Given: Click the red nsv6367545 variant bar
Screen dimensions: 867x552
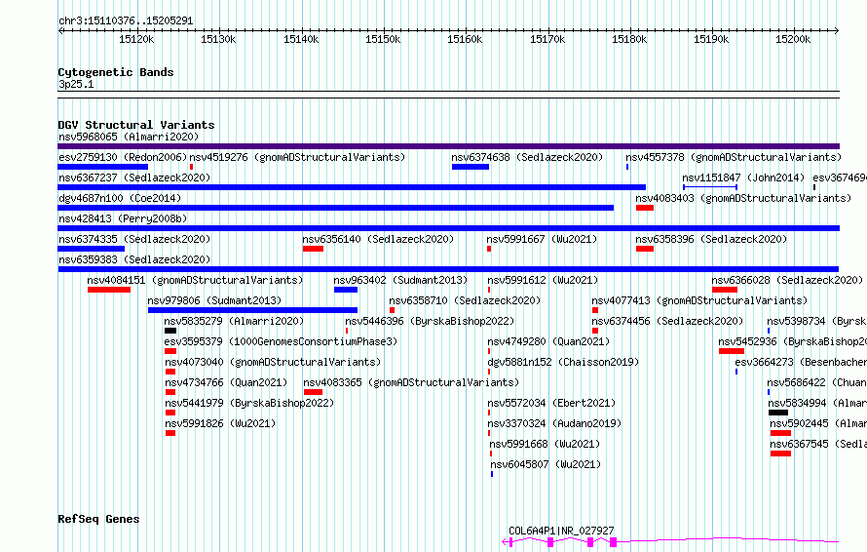Looking at the screenshot, I should click(780, 453).
